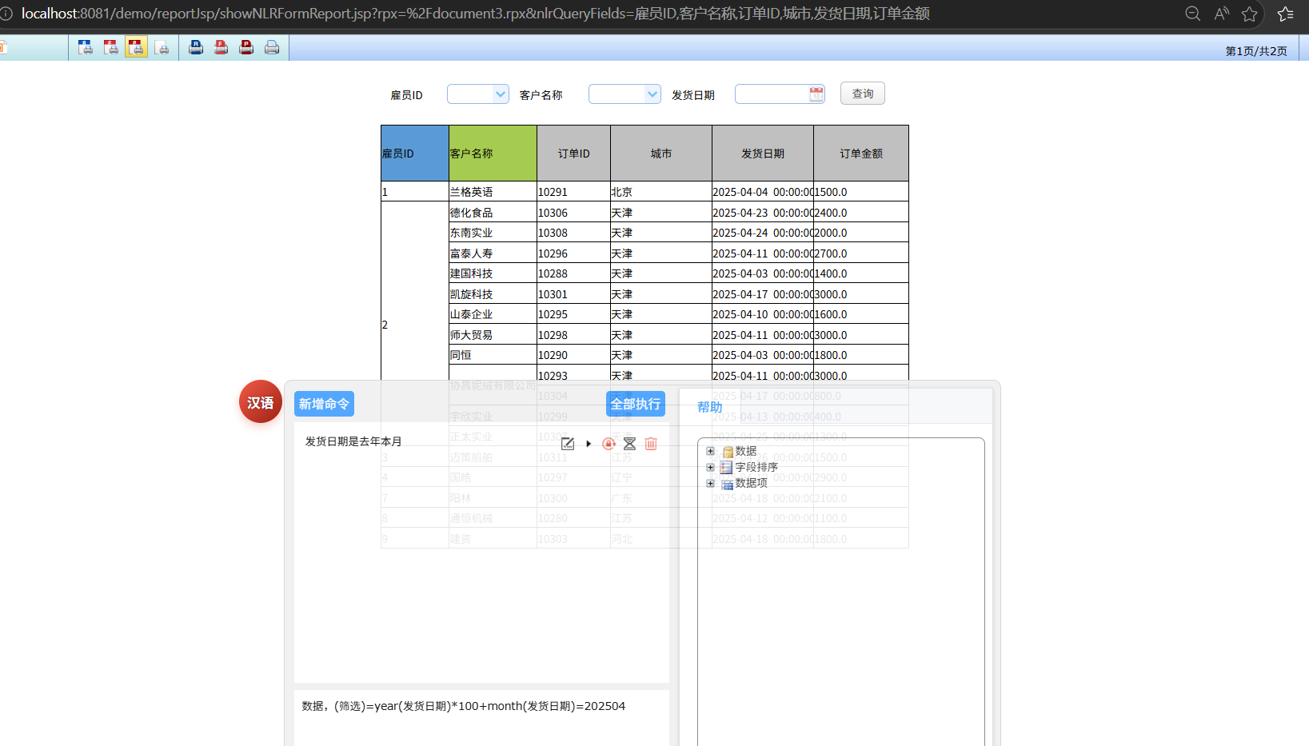Click the red lock refresh icon

[x=609, y=444]
